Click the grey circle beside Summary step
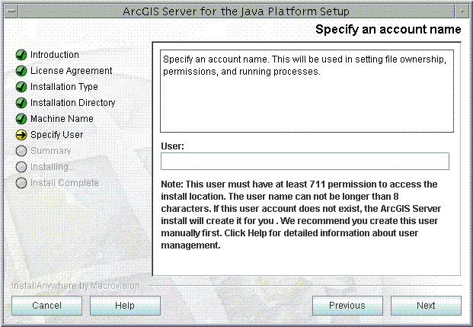Viewport: 473px width, 327px height. [x=21, y=151]
